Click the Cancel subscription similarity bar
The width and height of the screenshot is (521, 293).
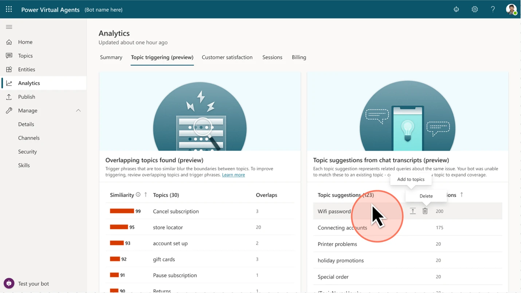[x=122, y=211]
